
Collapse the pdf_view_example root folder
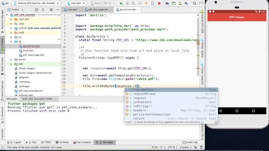coord(7,15)
